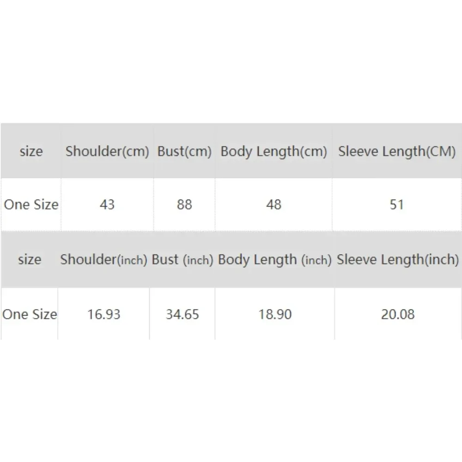Select the "One Size" label in the inch row

coord(30,314)
